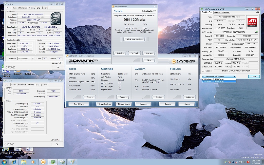Click the 26611 3DMarks score text

point(134,20)
